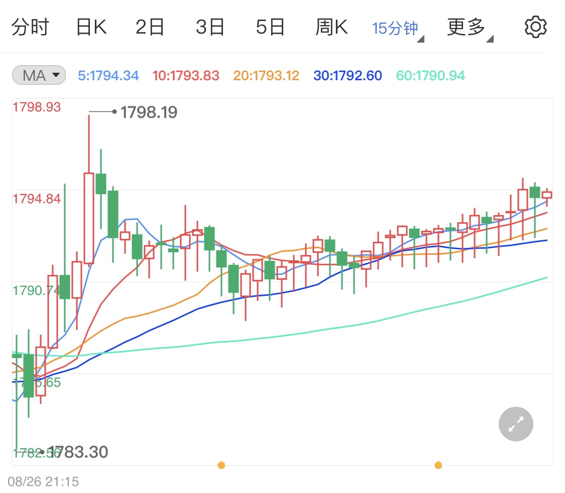This screenshot has height=493, width=565.
Task: Click the second orange timeline dot marker
Action: pyautogui.click(x=438, y=465)
